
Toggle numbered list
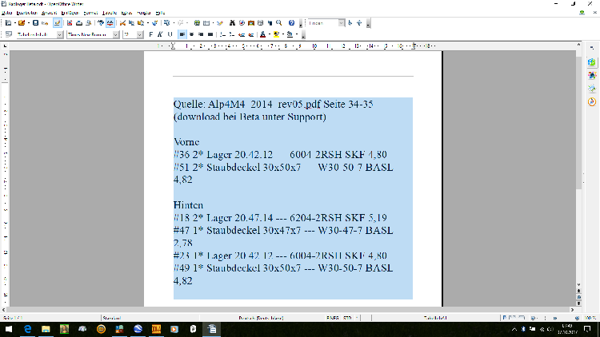[x=222, y=34]
